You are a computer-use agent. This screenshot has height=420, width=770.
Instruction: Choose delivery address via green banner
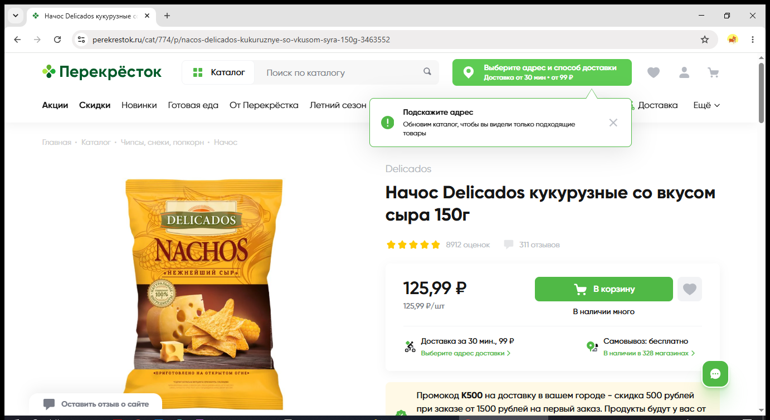pyautogui.click(x=542, y=72)
